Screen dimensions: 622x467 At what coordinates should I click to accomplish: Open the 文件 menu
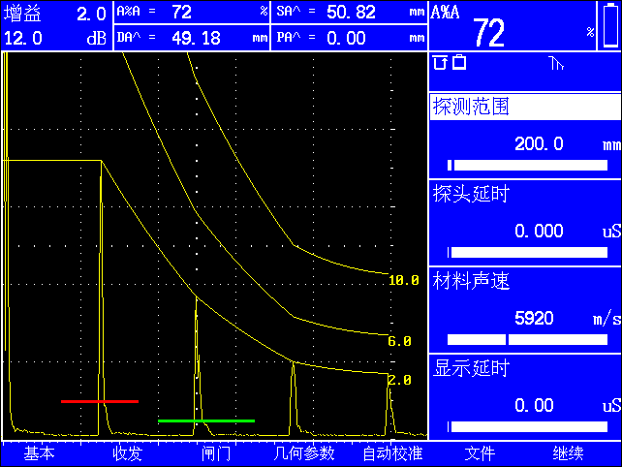coord(480,453)
